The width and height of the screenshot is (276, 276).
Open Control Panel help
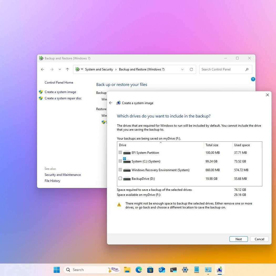pyautogui.click(x=253, y=79)
